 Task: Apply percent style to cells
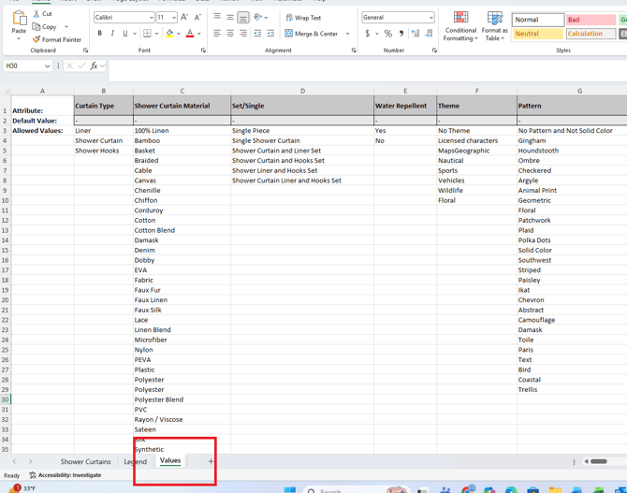click(388, 34)
